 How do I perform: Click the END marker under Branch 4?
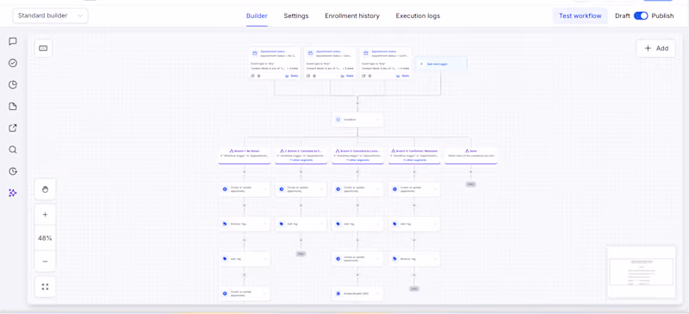coord(414,289)
